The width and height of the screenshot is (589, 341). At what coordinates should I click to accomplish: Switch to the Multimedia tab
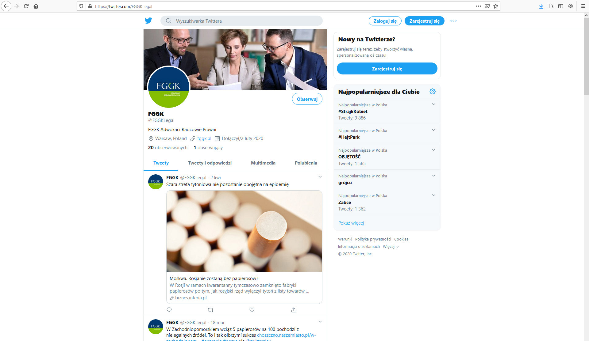tap(263, 163)
